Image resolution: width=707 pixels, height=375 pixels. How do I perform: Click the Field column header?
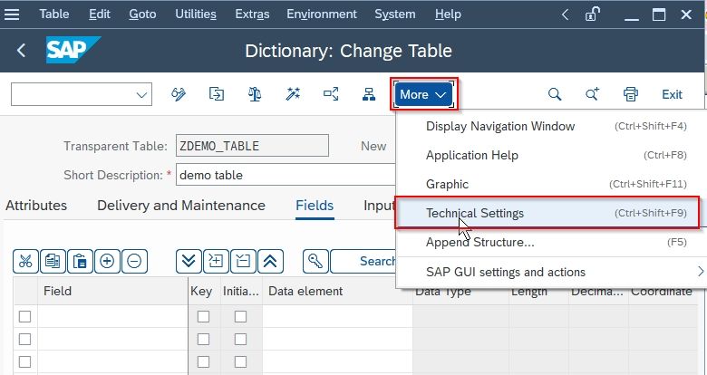pos(112,291)
